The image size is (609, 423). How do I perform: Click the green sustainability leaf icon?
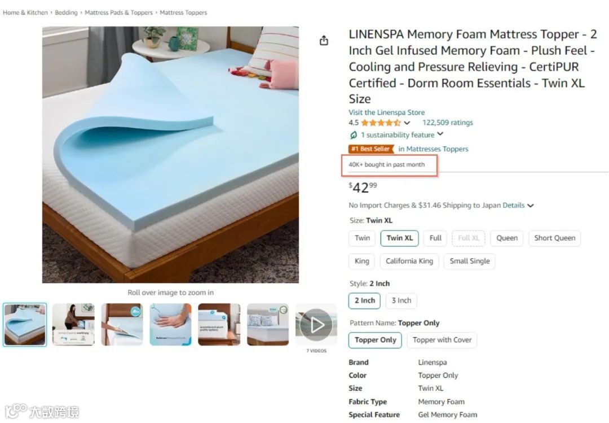[353, 135]
